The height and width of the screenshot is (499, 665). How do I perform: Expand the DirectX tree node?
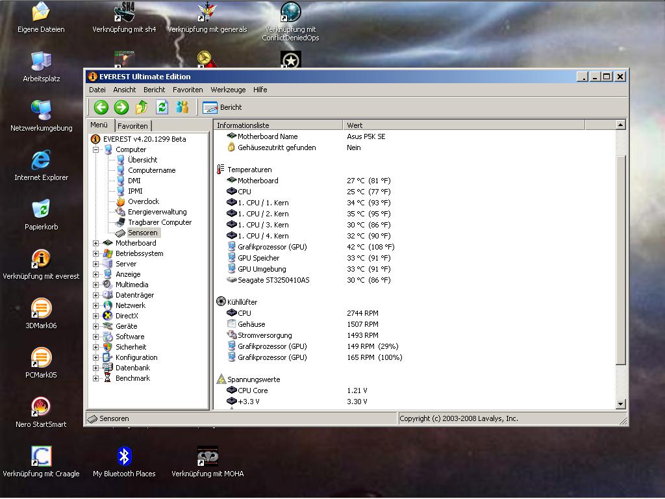tap(96, 316)
